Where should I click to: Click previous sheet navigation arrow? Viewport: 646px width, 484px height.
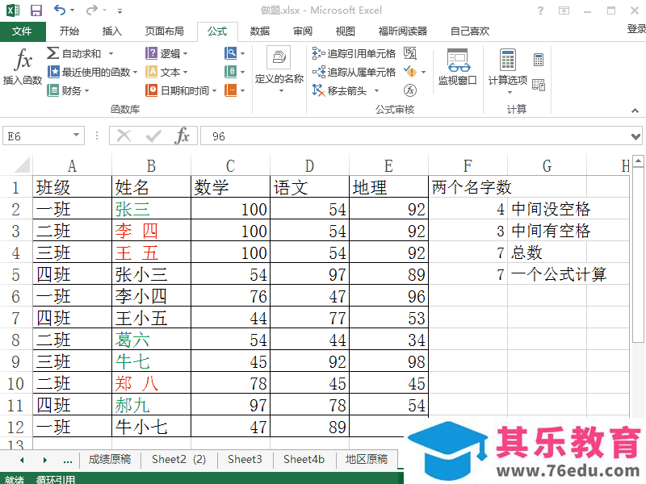[x=23, y=460]
